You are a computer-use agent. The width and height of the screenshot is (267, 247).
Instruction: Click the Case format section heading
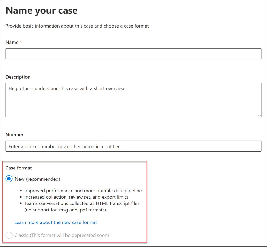[x=18, y=168]
